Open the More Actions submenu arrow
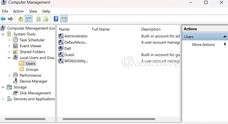 225,44
